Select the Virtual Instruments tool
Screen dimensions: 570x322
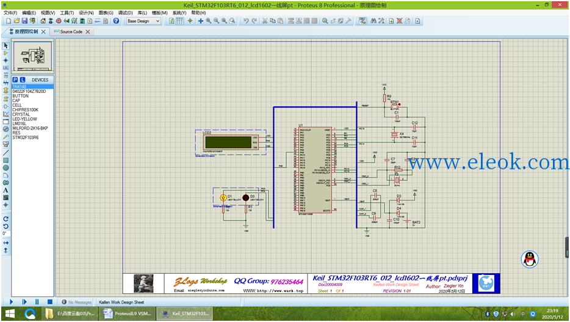pos(5,144)
